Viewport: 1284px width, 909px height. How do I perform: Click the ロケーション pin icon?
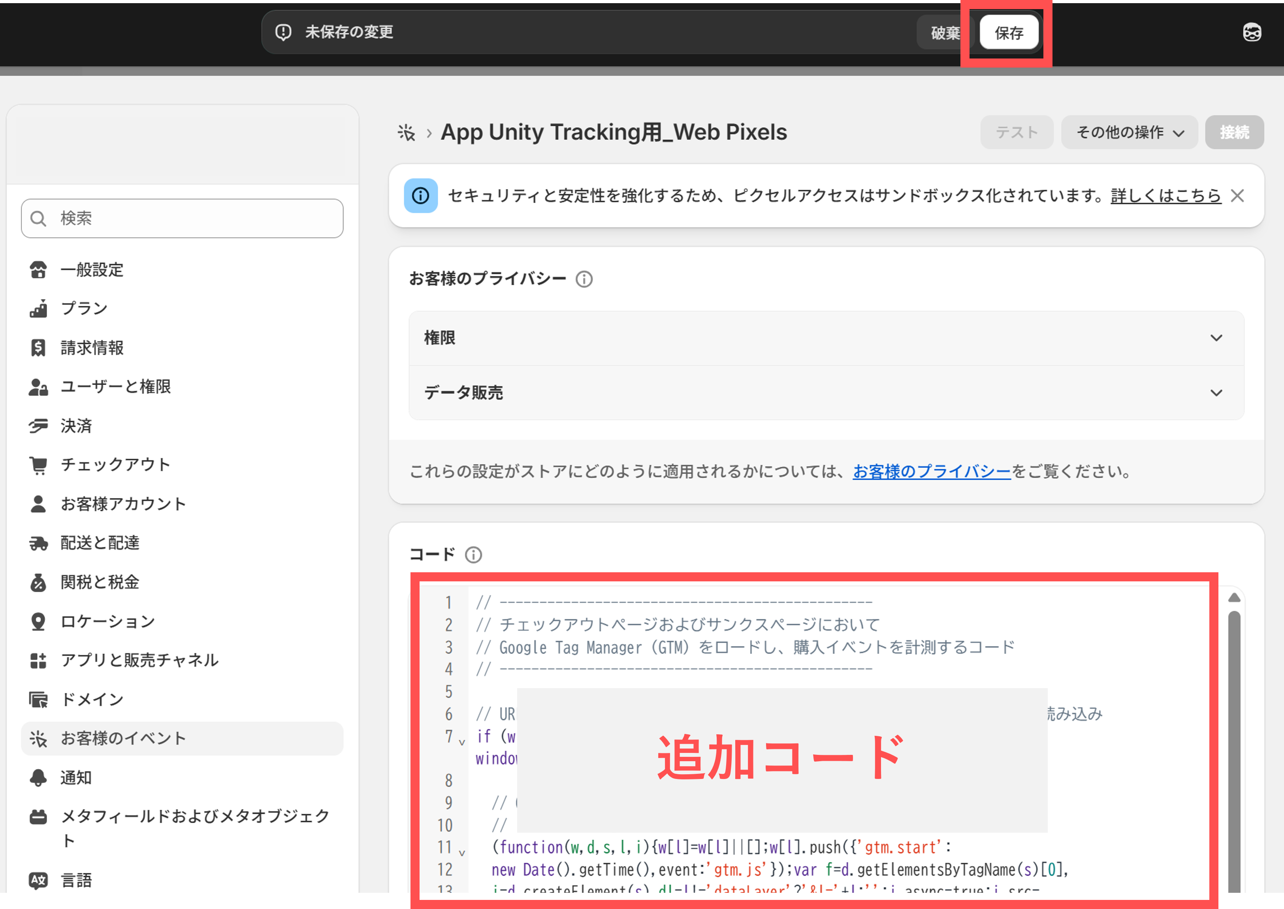click(x=38, y=621)
